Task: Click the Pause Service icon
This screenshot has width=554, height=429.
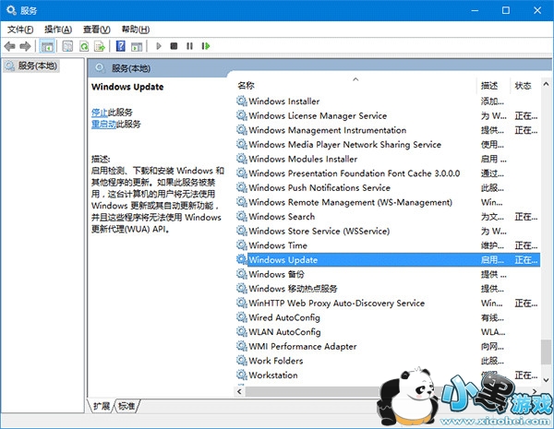Action: coord(189,46)
